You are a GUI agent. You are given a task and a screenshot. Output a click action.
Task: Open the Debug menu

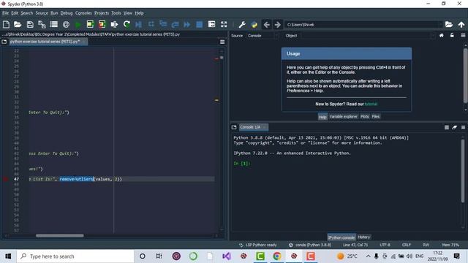point(67,13)
